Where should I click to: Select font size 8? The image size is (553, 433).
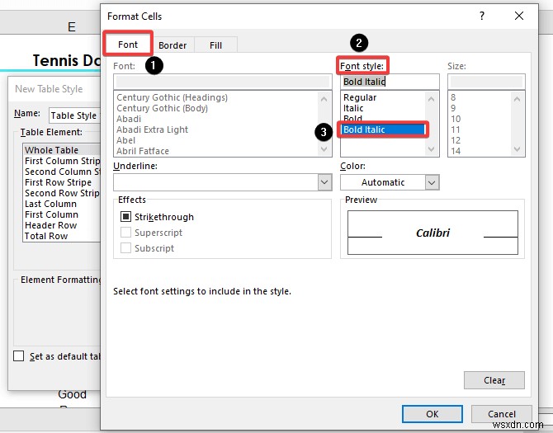click(453, 97)
